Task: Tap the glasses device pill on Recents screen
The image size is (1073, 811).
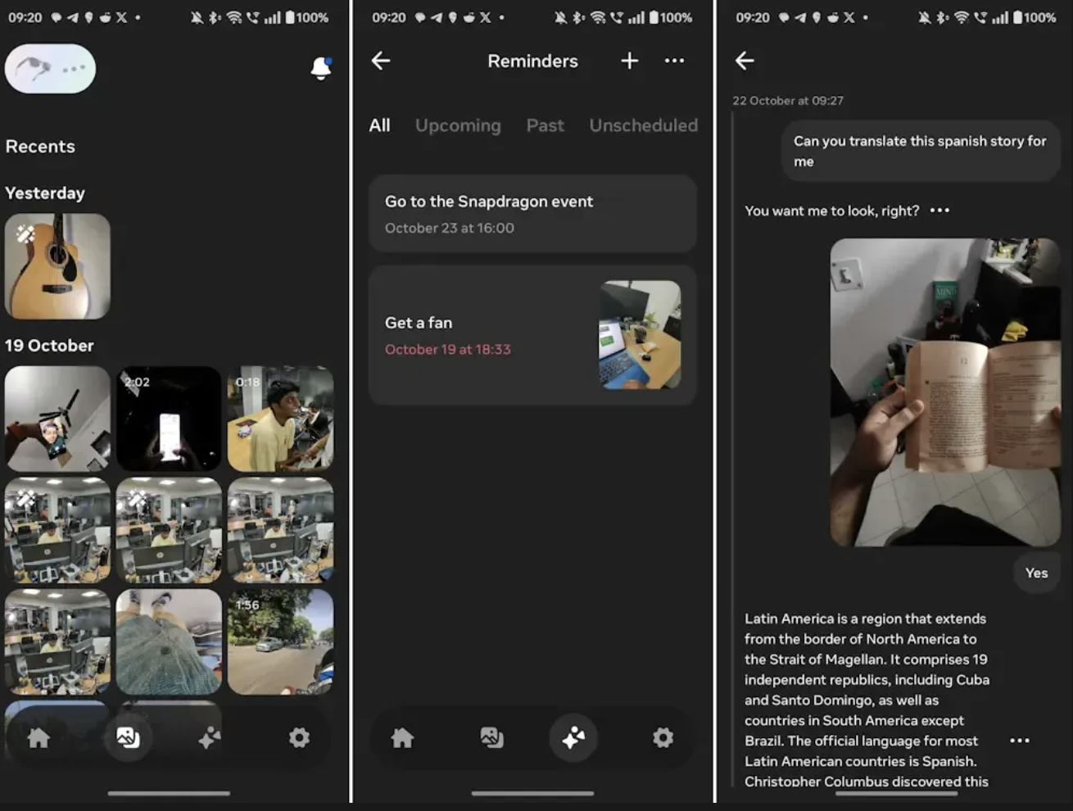Action: [x=50, y=69]
